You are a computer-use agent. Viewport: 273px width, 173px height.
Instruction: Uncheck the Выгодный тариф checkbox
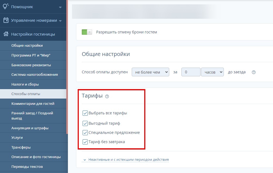tap(85, 123)
